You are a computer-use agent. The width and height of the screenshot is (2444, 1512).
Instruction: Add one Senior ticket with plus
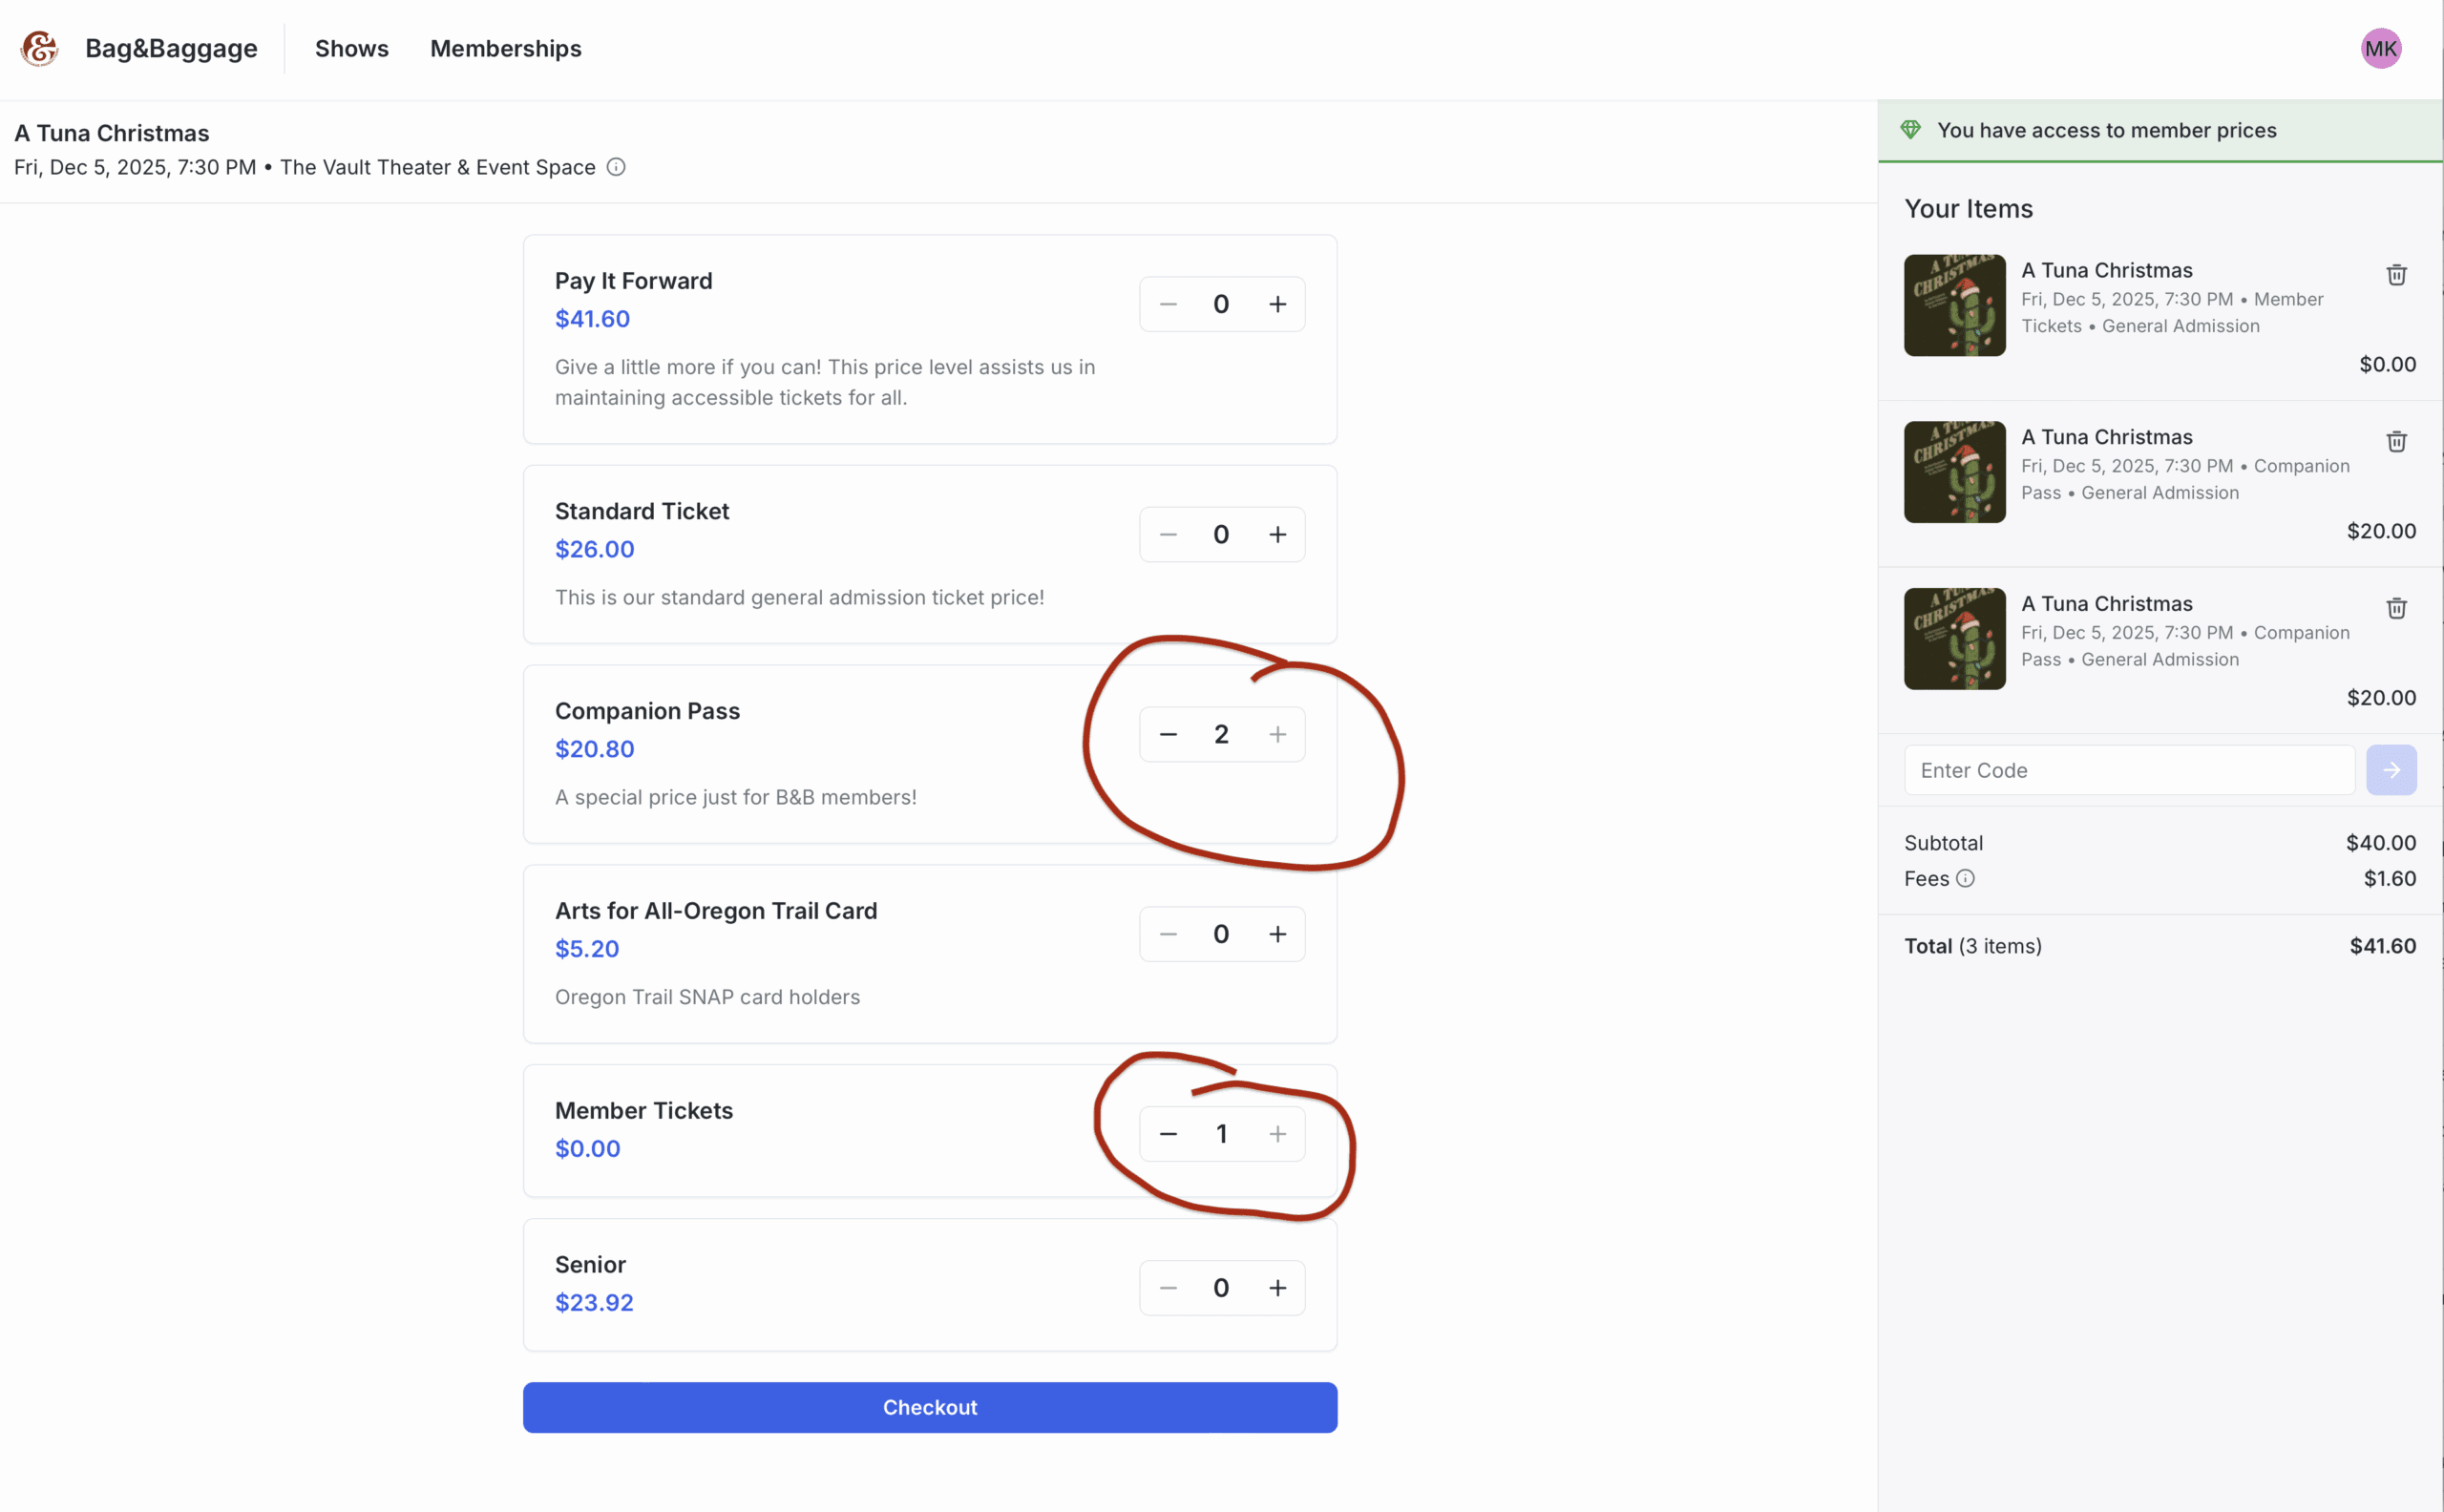tap(1277, 1288)
